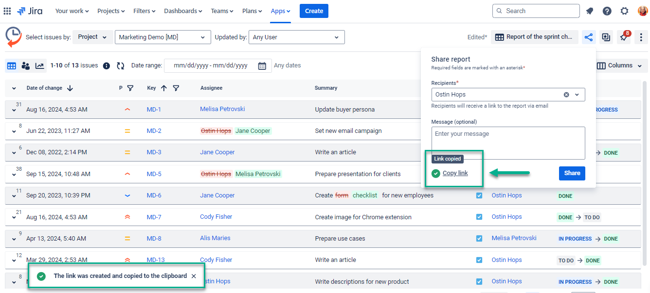Viewport: 650px width, 293px height.
Task: Switch to the users view icon
Action: point(26,65)
